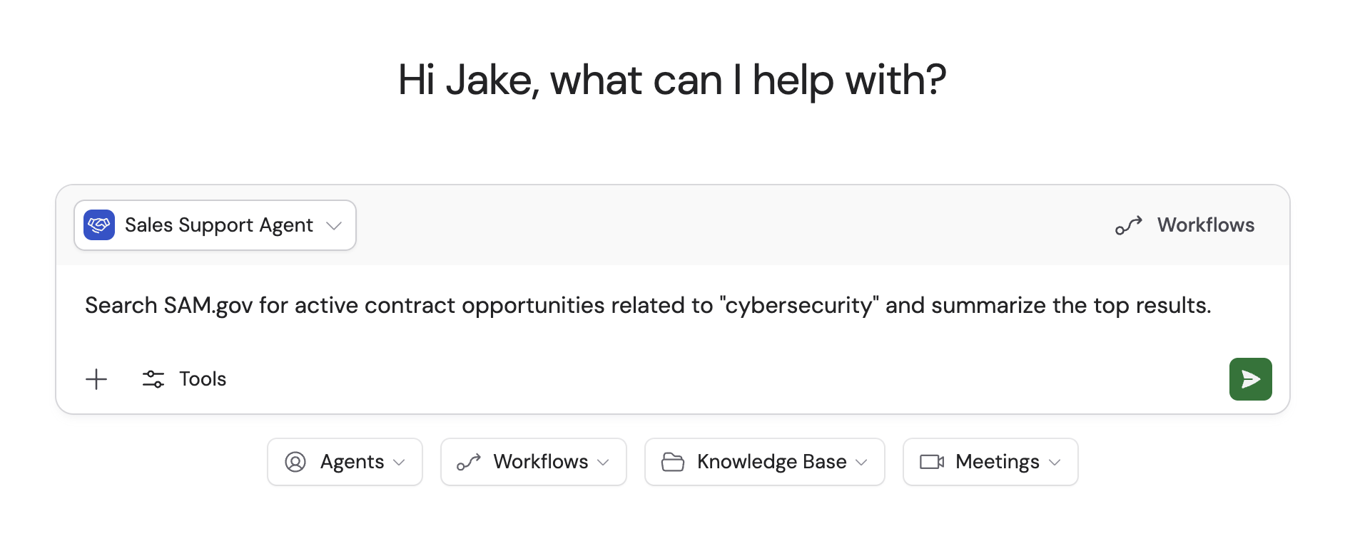Open the Meetings section
Image resolution: width=1360 pixels, height=536 pixels.
(990, 462)
